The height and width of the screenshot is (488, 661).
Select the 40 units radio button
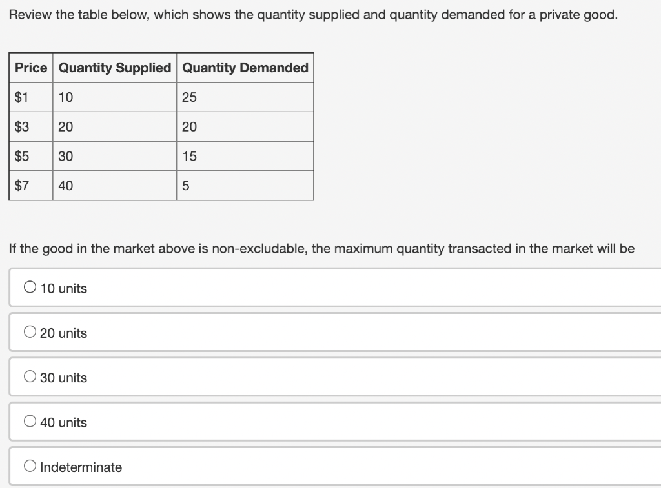[x=30, y=421]
